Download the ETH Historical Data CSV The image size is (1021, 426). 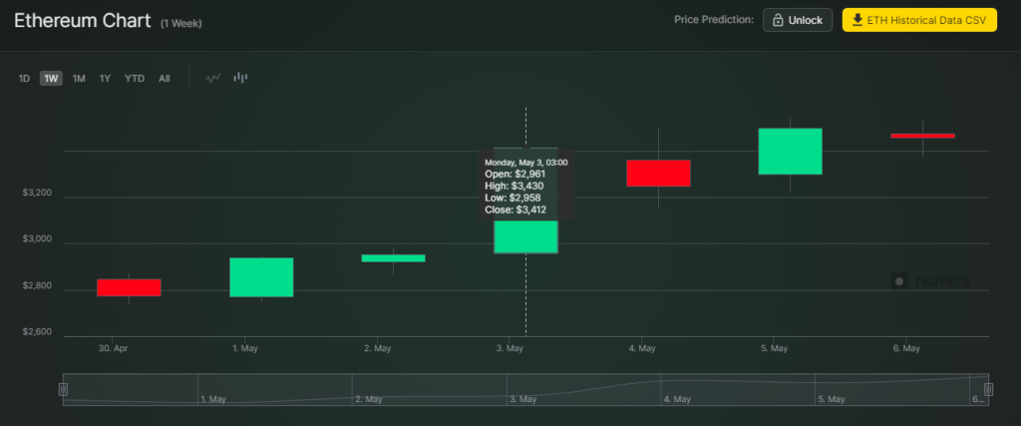point(919,20)
